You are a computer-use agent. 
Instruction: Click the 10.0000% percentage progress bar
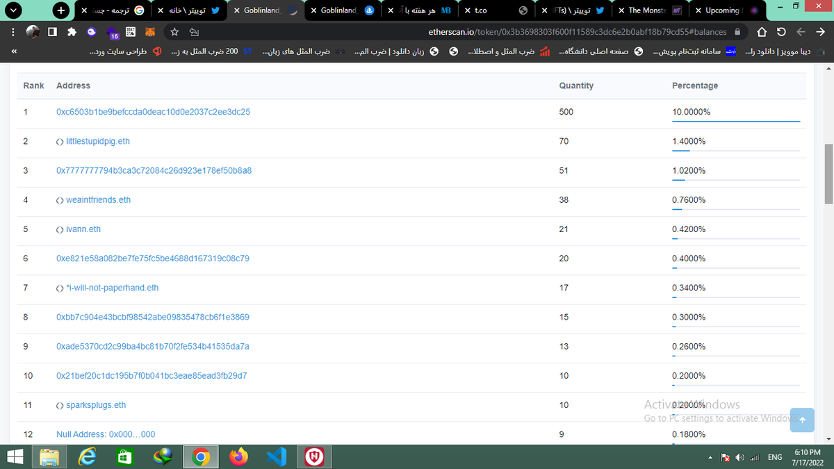click(x=736, y=121)
